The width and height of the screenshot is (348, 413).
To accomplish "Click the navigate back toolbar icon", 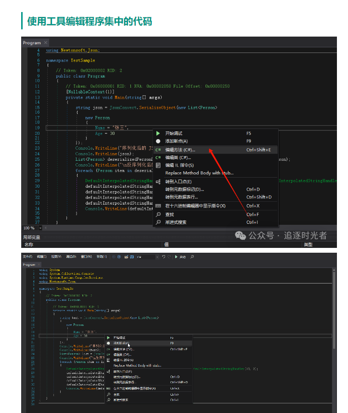I will (114, 257).
